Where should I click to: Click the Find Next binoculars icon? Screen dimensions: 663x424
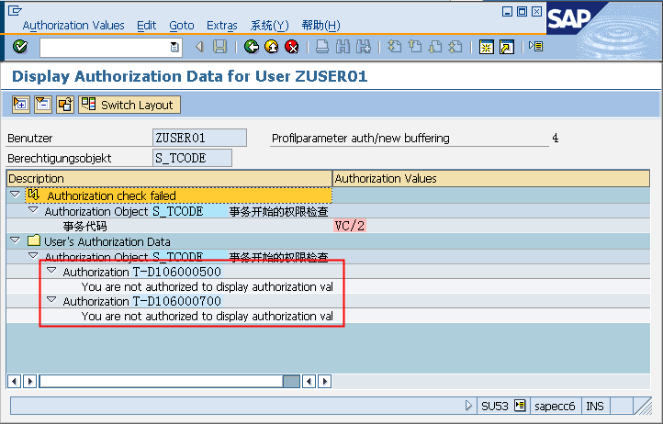point(364,47)
